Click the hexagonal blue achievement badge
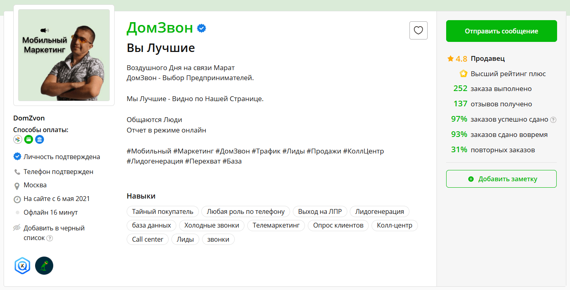Viewport: 570px width, 290px height. pos(22,266)
